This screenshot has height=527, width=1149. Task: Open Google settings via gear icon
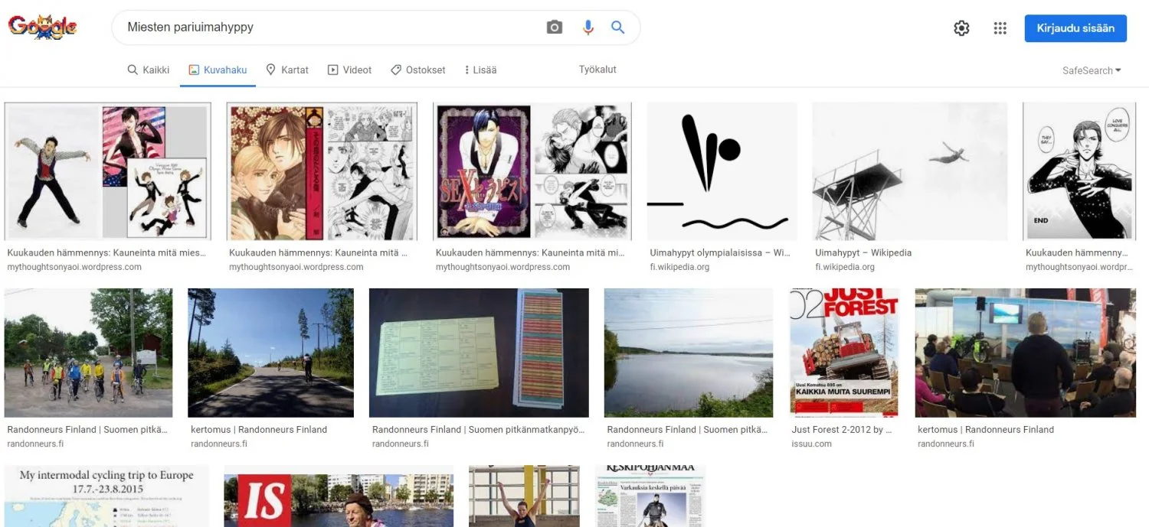[961, 28]
